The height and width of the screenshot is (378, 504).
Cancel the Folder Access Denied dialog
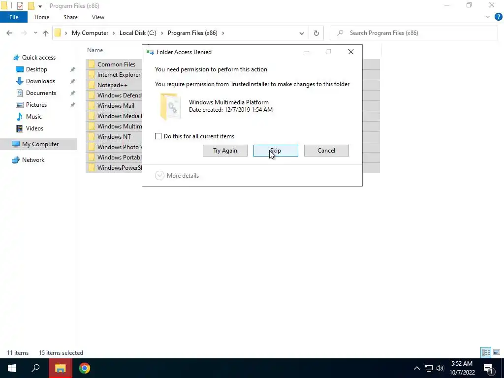click(x=326, y=151)
